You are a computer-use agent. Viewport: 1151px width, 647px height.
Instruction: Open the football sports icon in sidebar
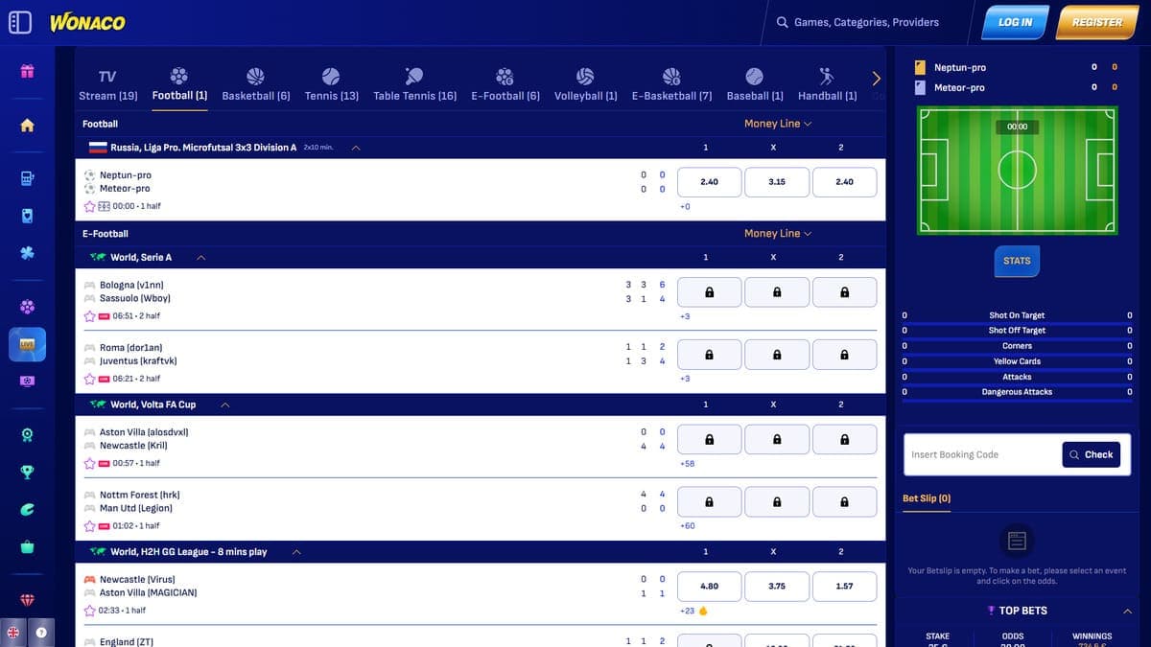click(28, 307)
